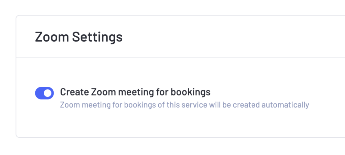
Task: Click the word "Settings" in the panel title
Action: 97,37
